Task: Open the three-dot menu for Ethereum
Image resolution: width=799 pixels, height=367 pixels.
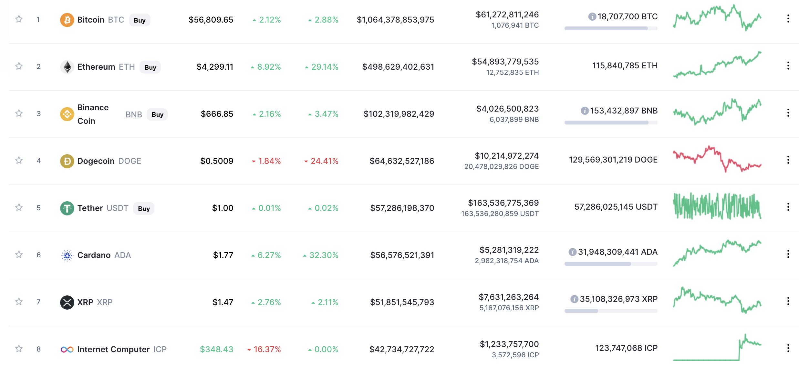Action: pyautogui.click(x=788, y=66)
